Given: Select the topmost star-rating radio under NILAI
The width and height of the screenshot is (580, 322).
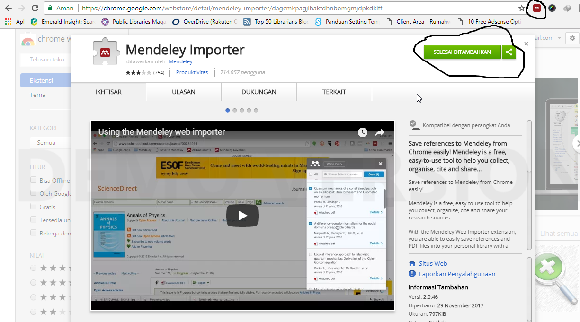Looking at the screenshot, I should pyautogui.click(x=34, y=268).
